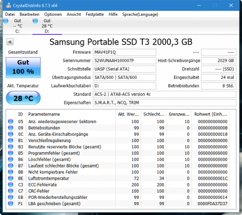Click the drive title Samsung Portable SSD T3
The image size is (242, 215).
[121, 42]
